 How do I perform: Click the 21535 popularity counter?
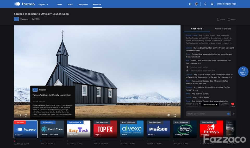click(36, 19)
